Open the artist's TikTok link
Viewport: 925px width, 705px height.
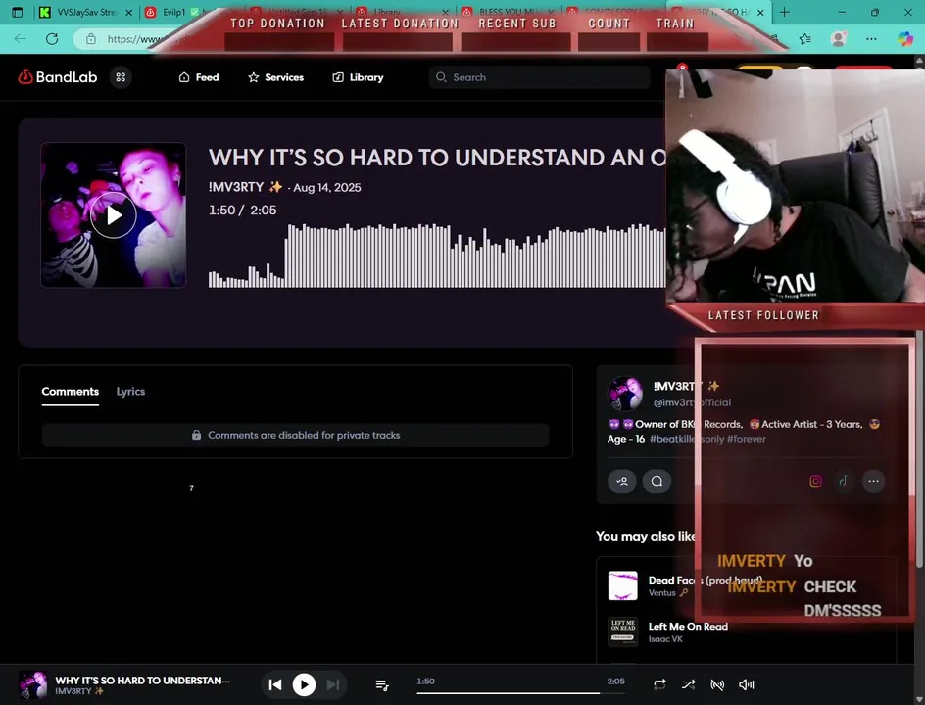844,481
